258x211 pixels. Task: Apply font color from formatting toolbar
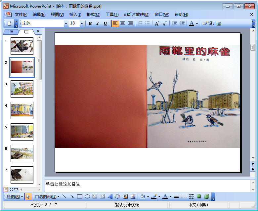pos(192,23)
